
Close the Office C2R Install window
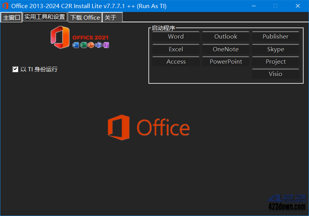(298, 6)
